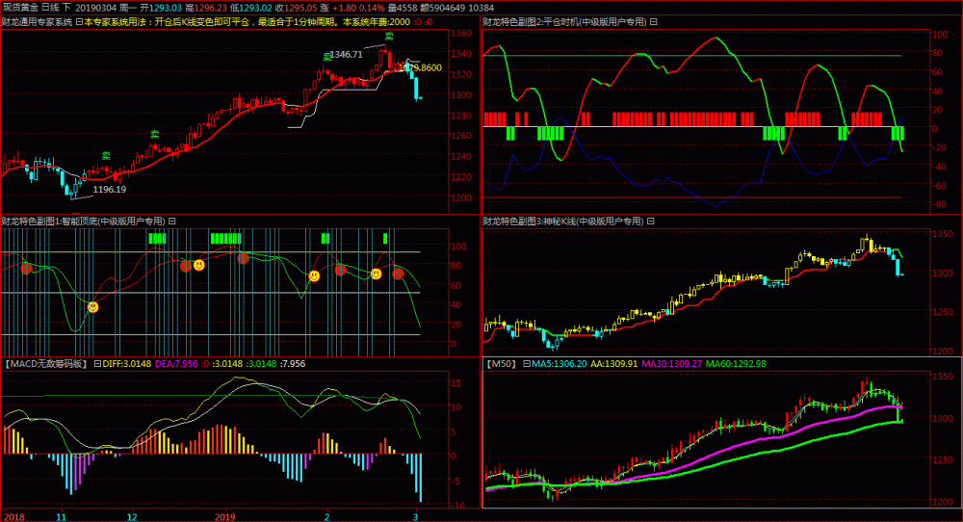Click the -80 level on 平仓时机 axis

click(x=940, y=204)
